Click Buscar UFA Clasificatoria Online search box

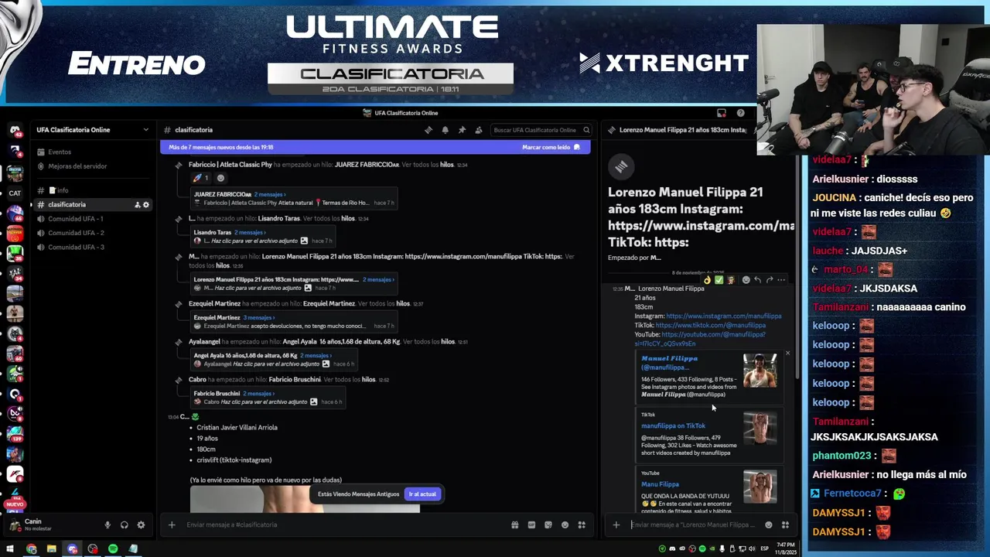coord(541,130)
